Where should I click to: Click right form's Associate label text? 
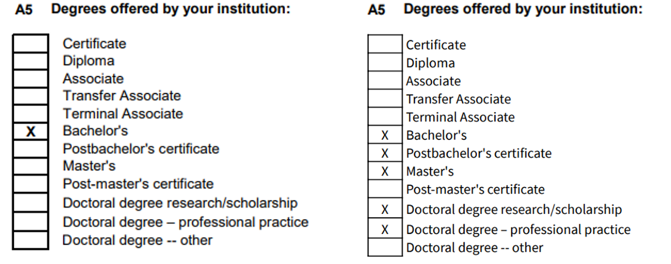[434, 81]
